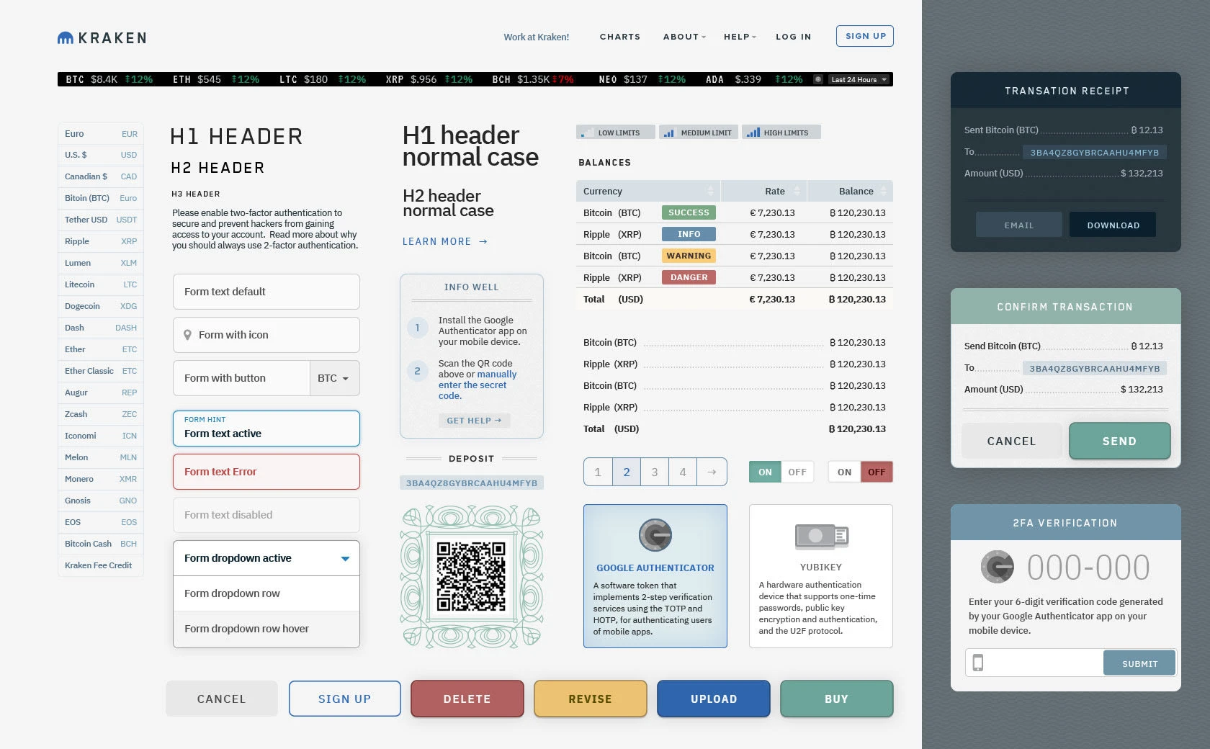Select Dogecoin XDG in the currency list

101,306
